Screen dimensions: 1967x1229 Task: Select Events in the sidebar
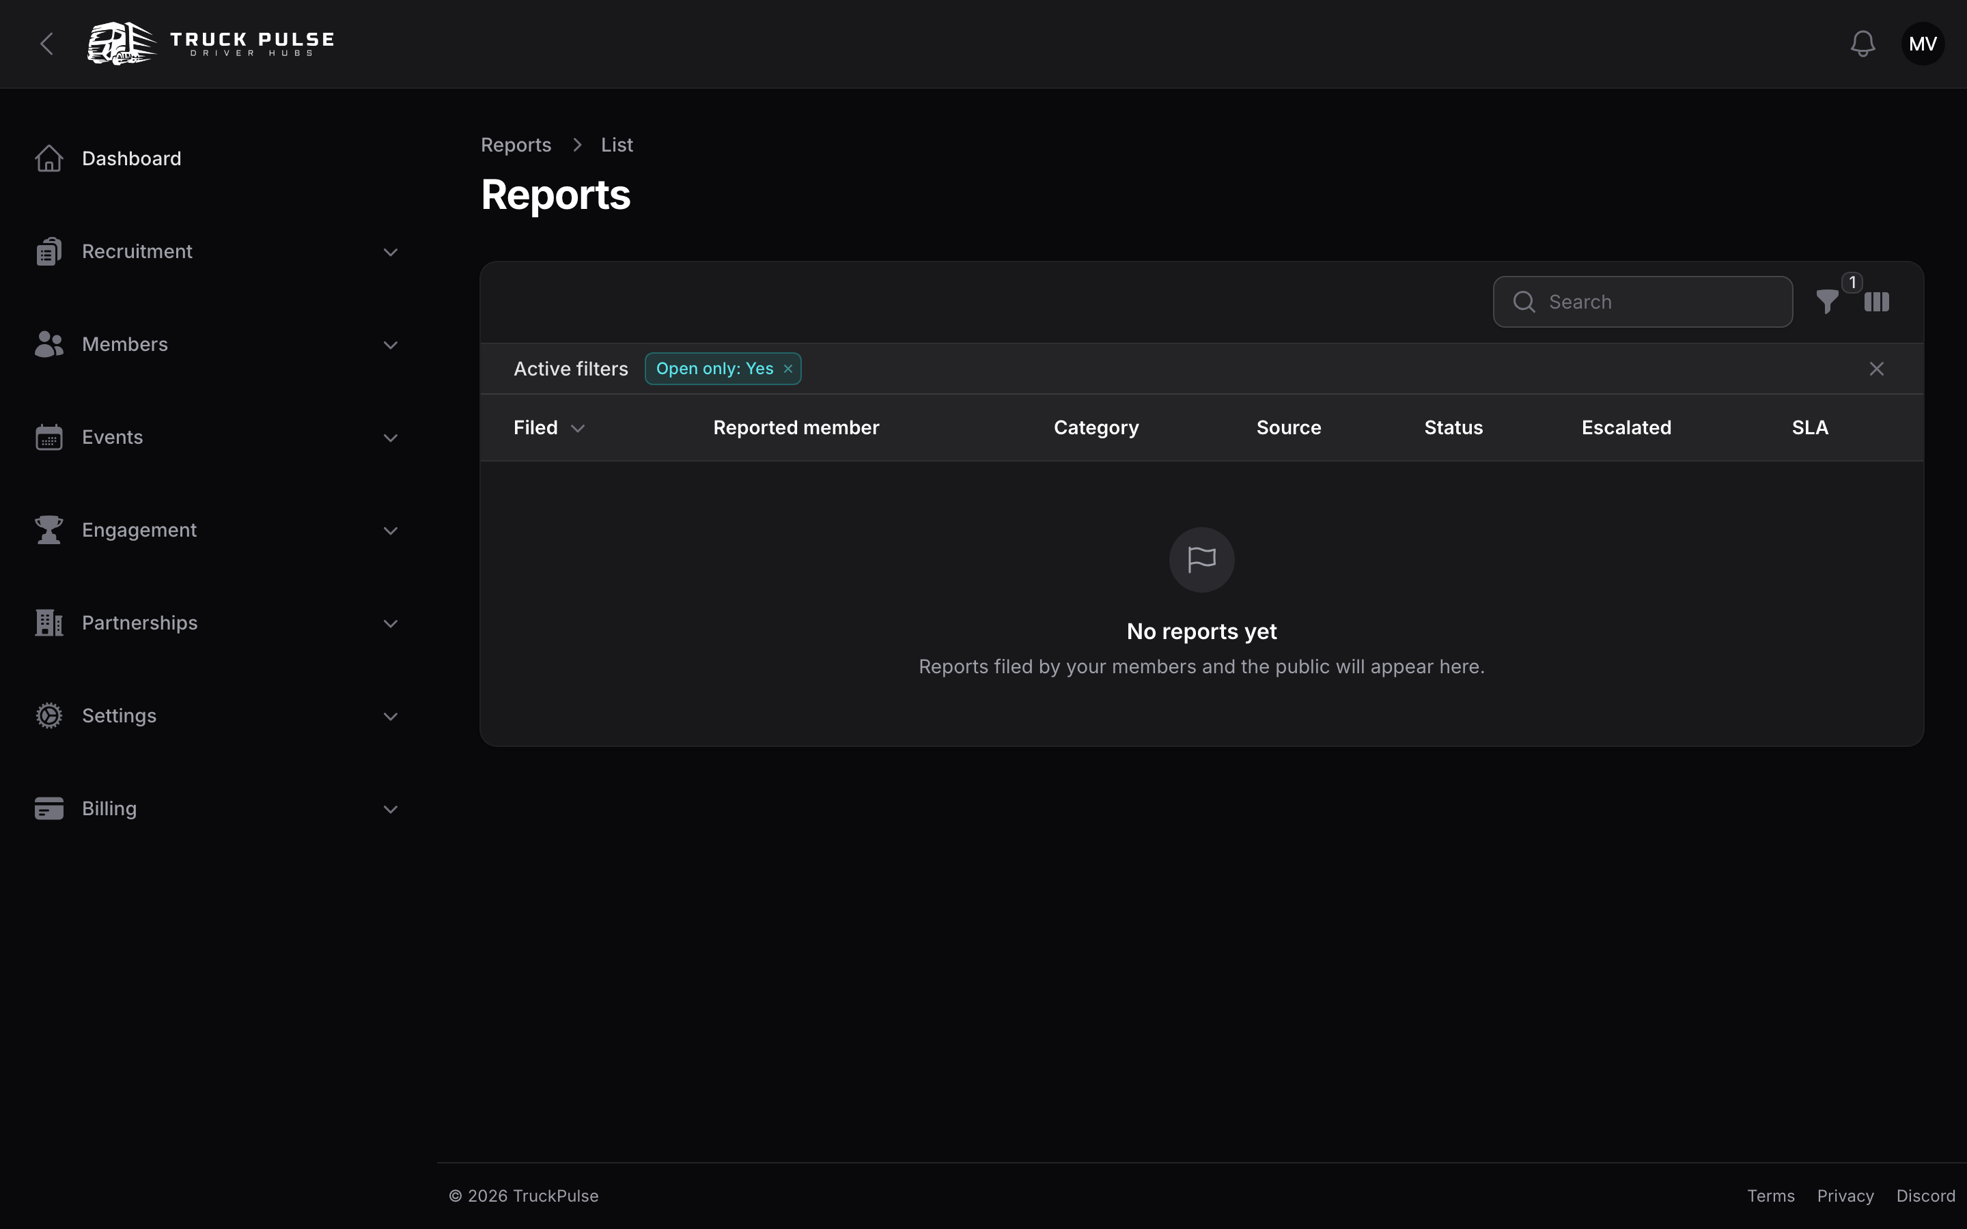pos(112,437)
